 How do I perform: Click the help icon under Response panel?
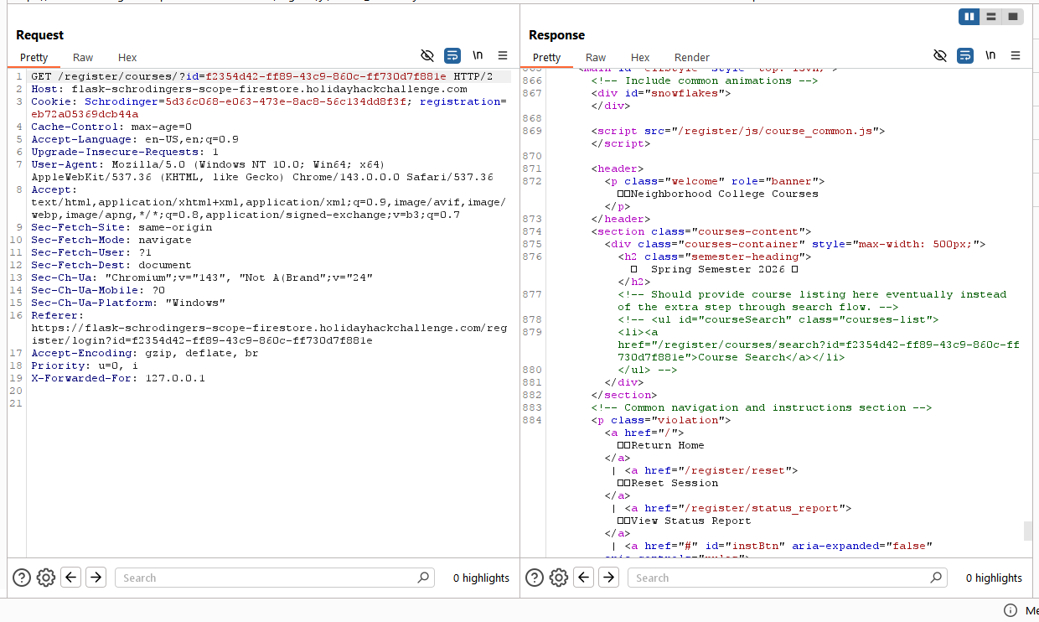point(535,577)
